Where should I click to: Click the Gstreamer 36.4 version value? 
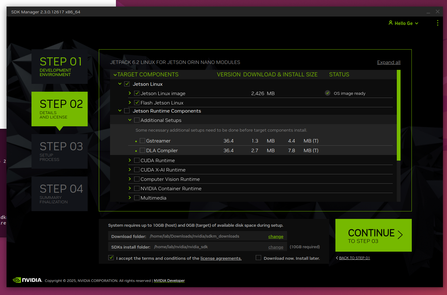point(228,141)
